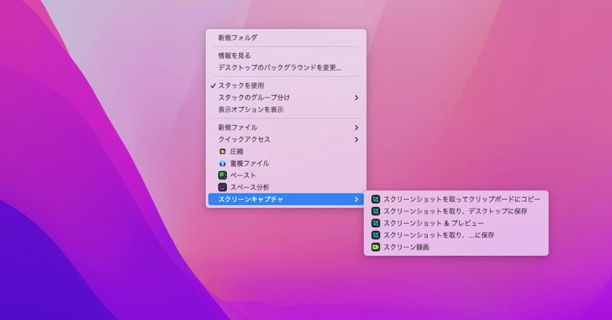Click the スクリーン録画 recording icon

coord(375,247)
